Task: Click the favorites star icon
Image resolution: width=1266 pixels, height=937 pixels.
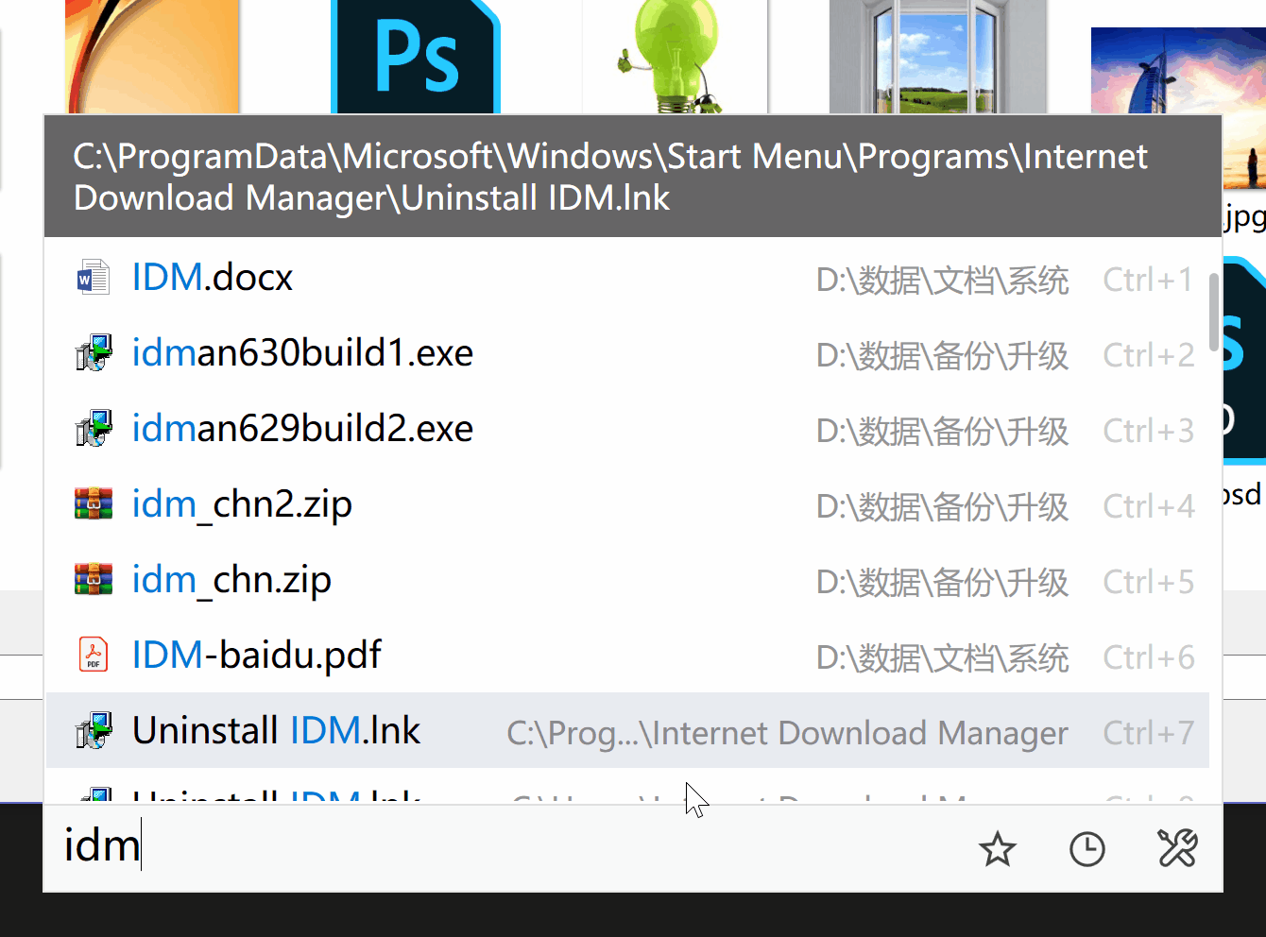Action: click(997, 849)
